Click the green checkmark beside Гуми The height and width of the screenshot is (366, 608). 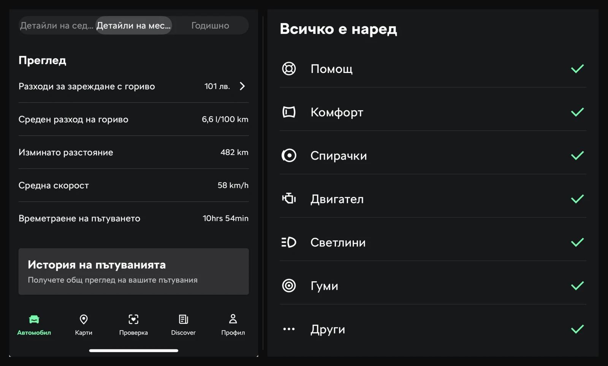[x=577, y=285]
